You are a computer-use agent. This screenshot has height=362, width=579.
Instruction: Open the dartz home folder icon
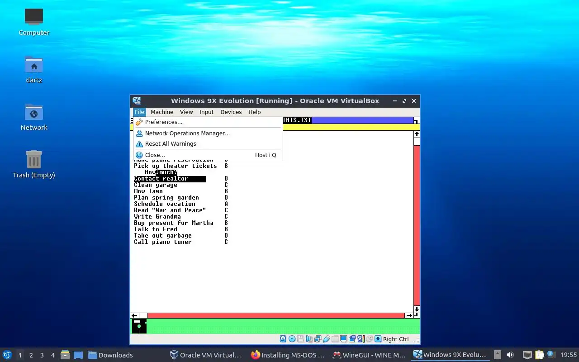[34, 69]
